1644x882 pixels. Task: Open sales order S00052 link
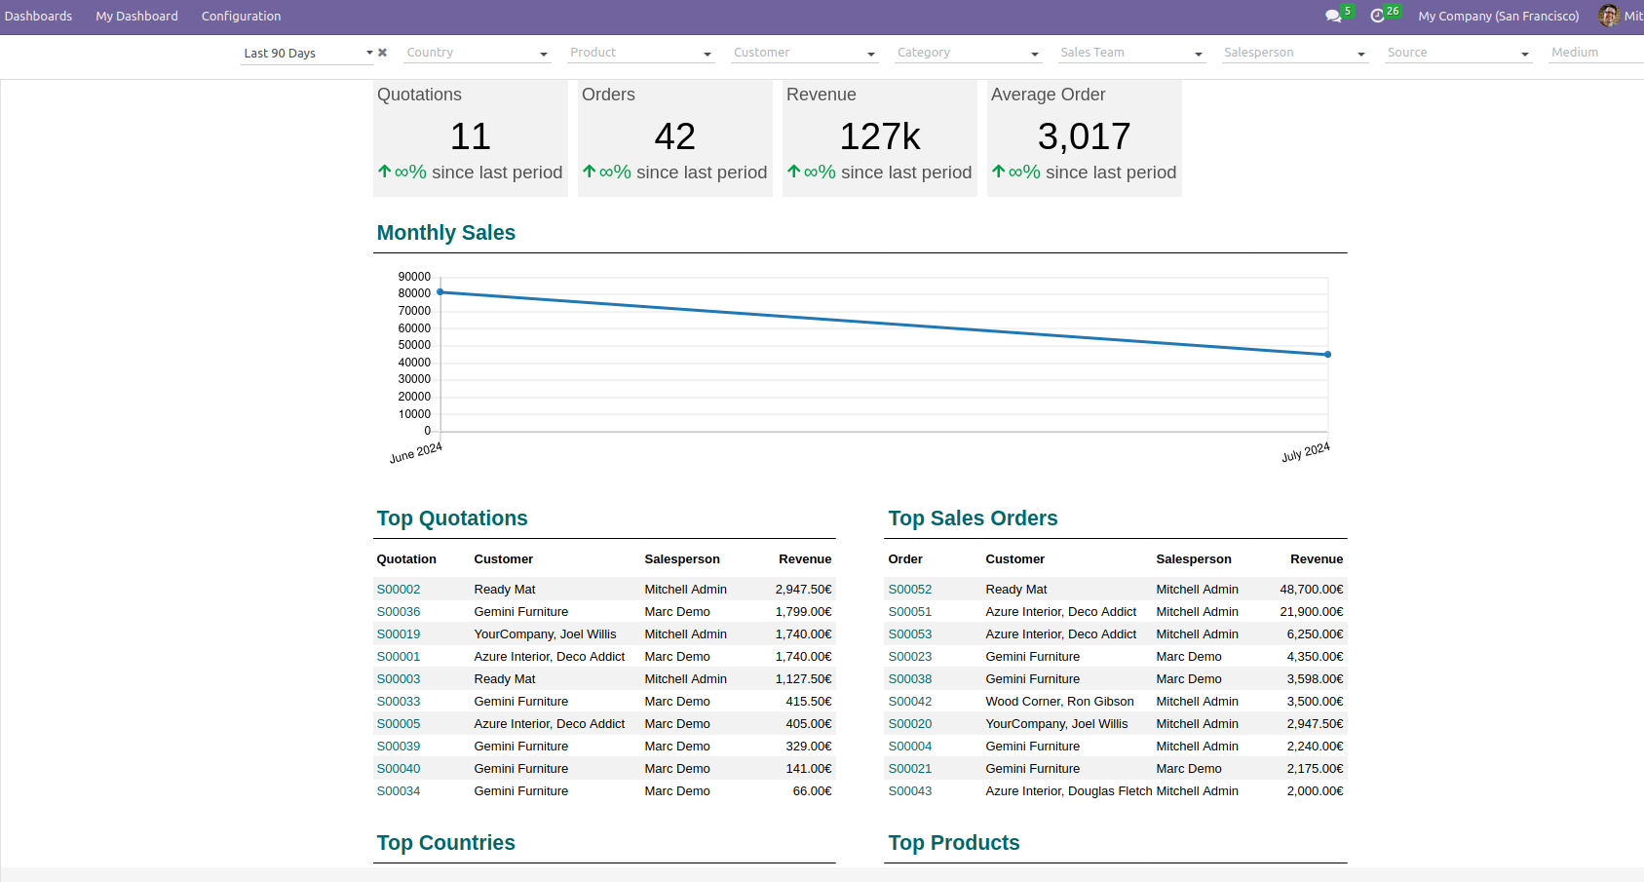click(909, 590)
